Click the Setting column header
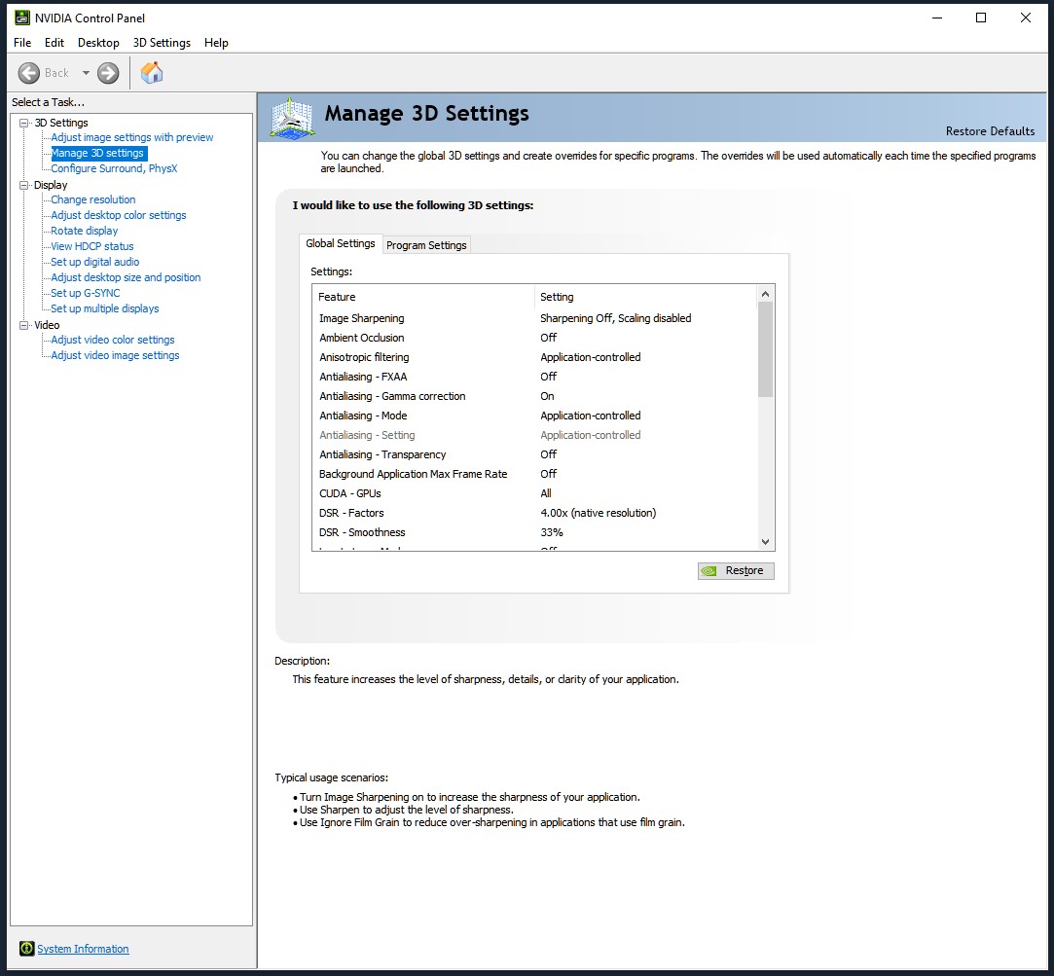The height and width of the screenshot is (976, 1054). 646,297
